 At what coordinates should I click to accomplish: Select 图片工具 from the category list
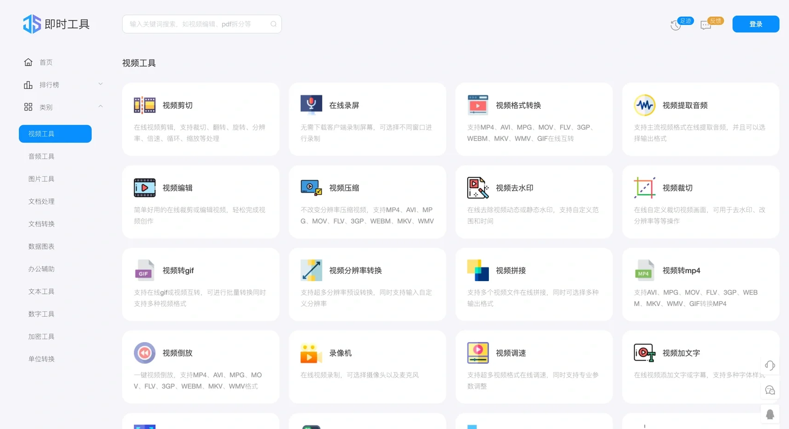coord(41,178)
